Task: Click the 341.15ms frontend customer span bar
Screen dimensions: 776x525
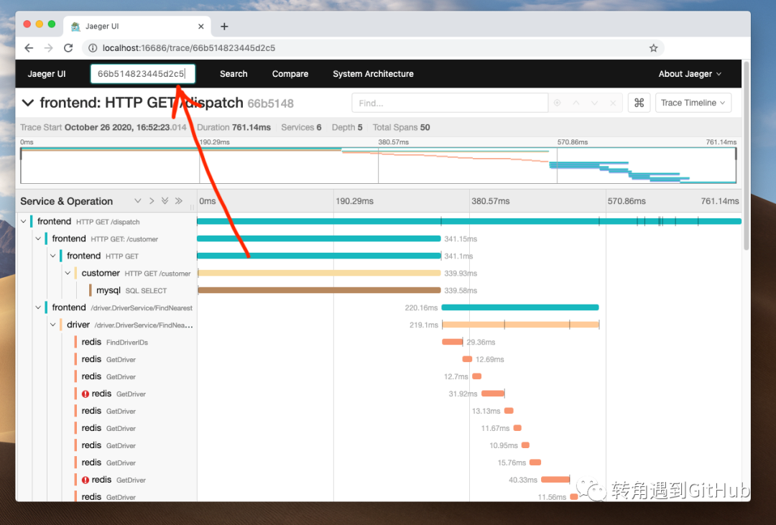Action: (x=319, y=238)
